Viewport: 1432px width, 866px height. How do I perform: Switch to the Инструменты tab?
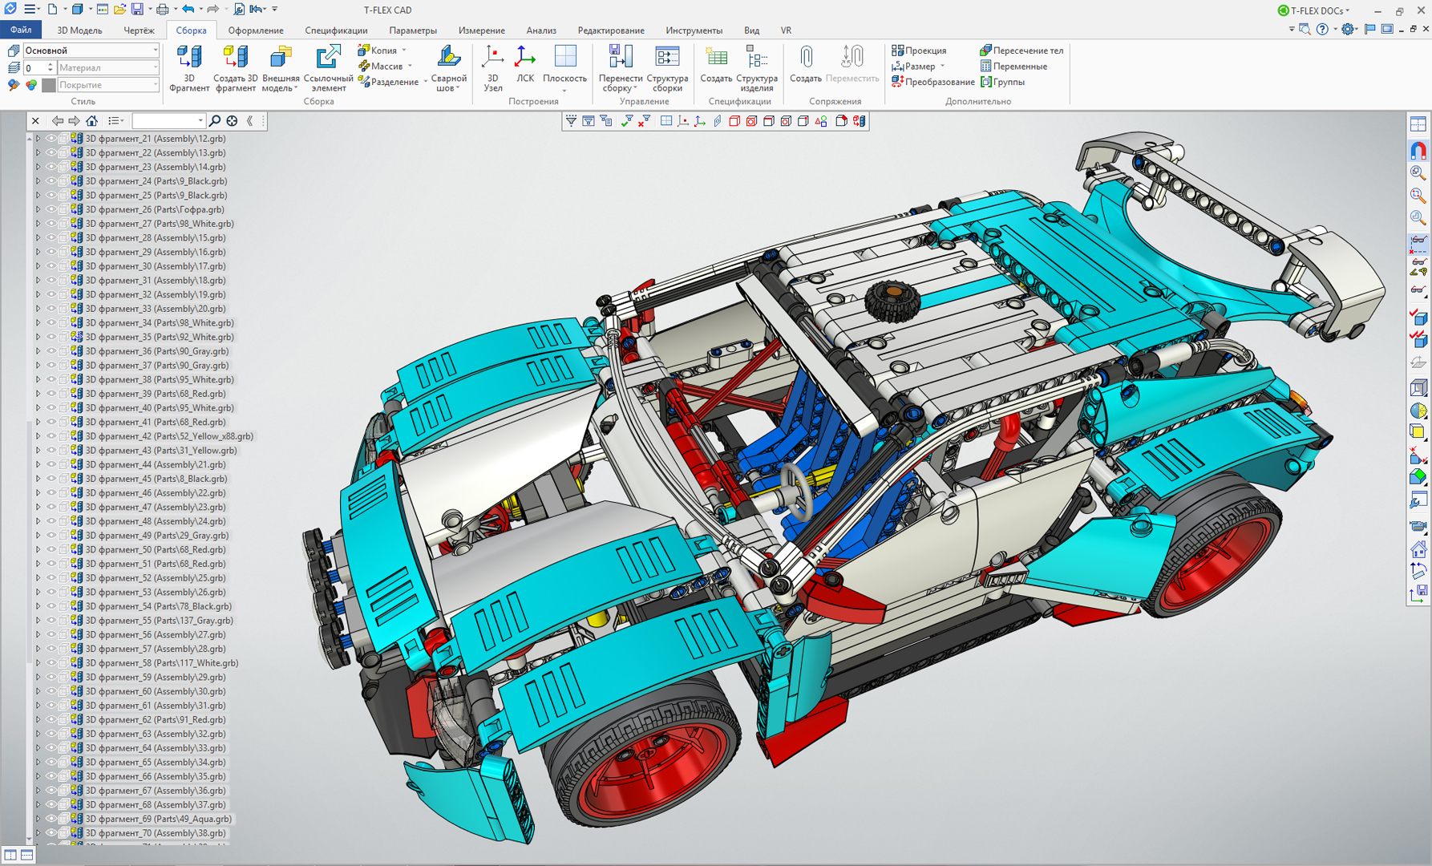[x=694, y=30]
